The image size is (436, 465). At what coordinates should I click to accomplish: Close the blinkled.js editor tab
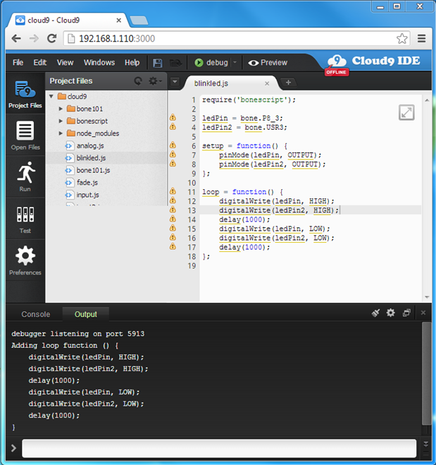(267, 83)
